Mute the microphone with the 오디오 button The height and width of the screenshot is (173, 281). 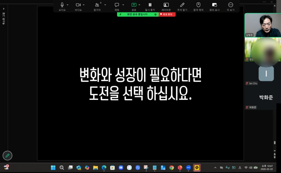coord(62,7)
